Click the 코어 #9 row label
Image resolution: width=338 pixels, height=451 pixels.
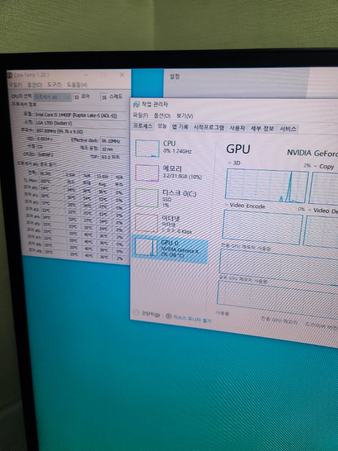point(35,250)
